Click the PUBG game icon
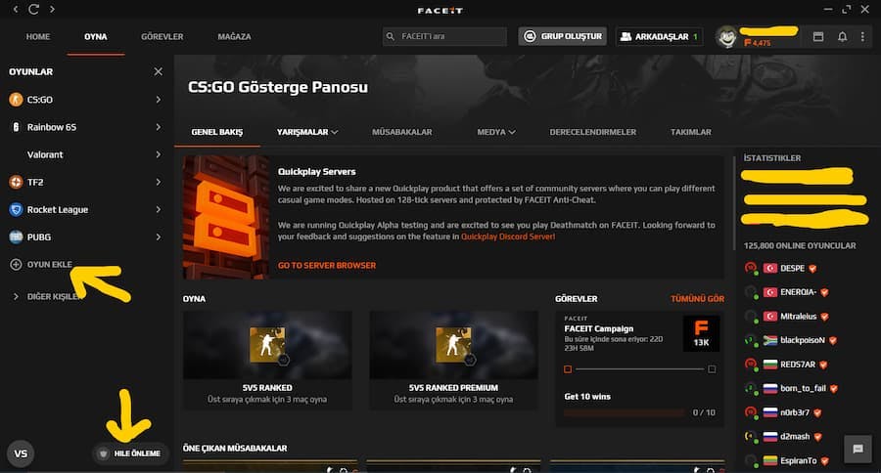881x473 pixels. click(x=16, y=236)
